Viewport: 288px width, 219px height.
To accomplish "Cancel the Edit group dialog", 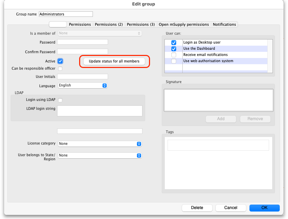I will click(x=231, y=208).
